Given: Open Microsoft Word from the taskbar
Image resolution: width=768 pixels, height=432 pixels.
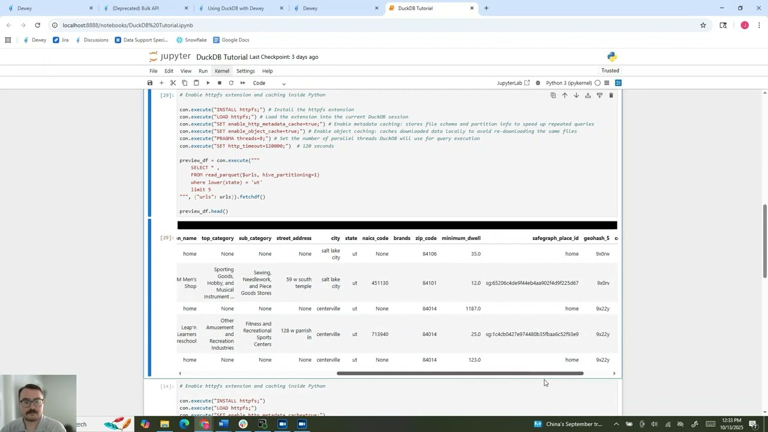Looking at the screenshot, I should coord(223,424).
